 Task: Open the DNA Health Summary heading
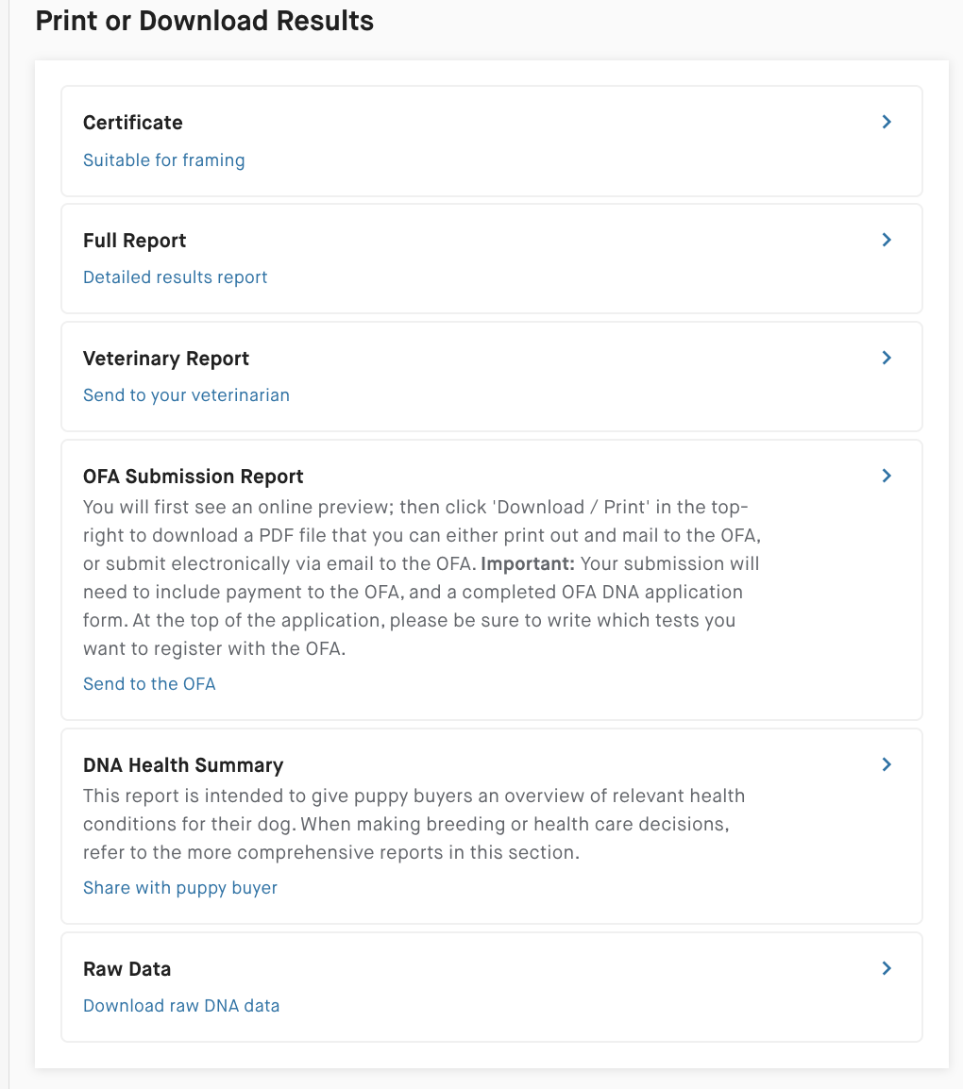(x=183, y=765)
